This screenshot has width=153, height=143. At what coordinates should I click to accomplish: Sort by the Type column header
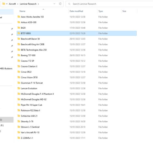tap(101, 11)
